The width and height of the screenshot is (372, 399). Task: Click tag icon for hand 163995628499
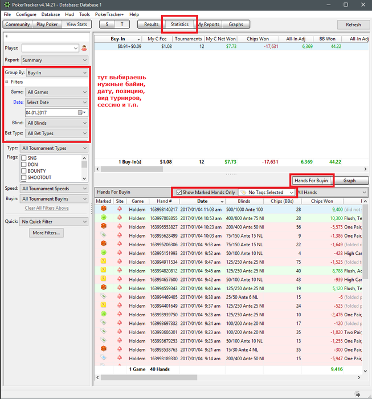click(104, 235)
